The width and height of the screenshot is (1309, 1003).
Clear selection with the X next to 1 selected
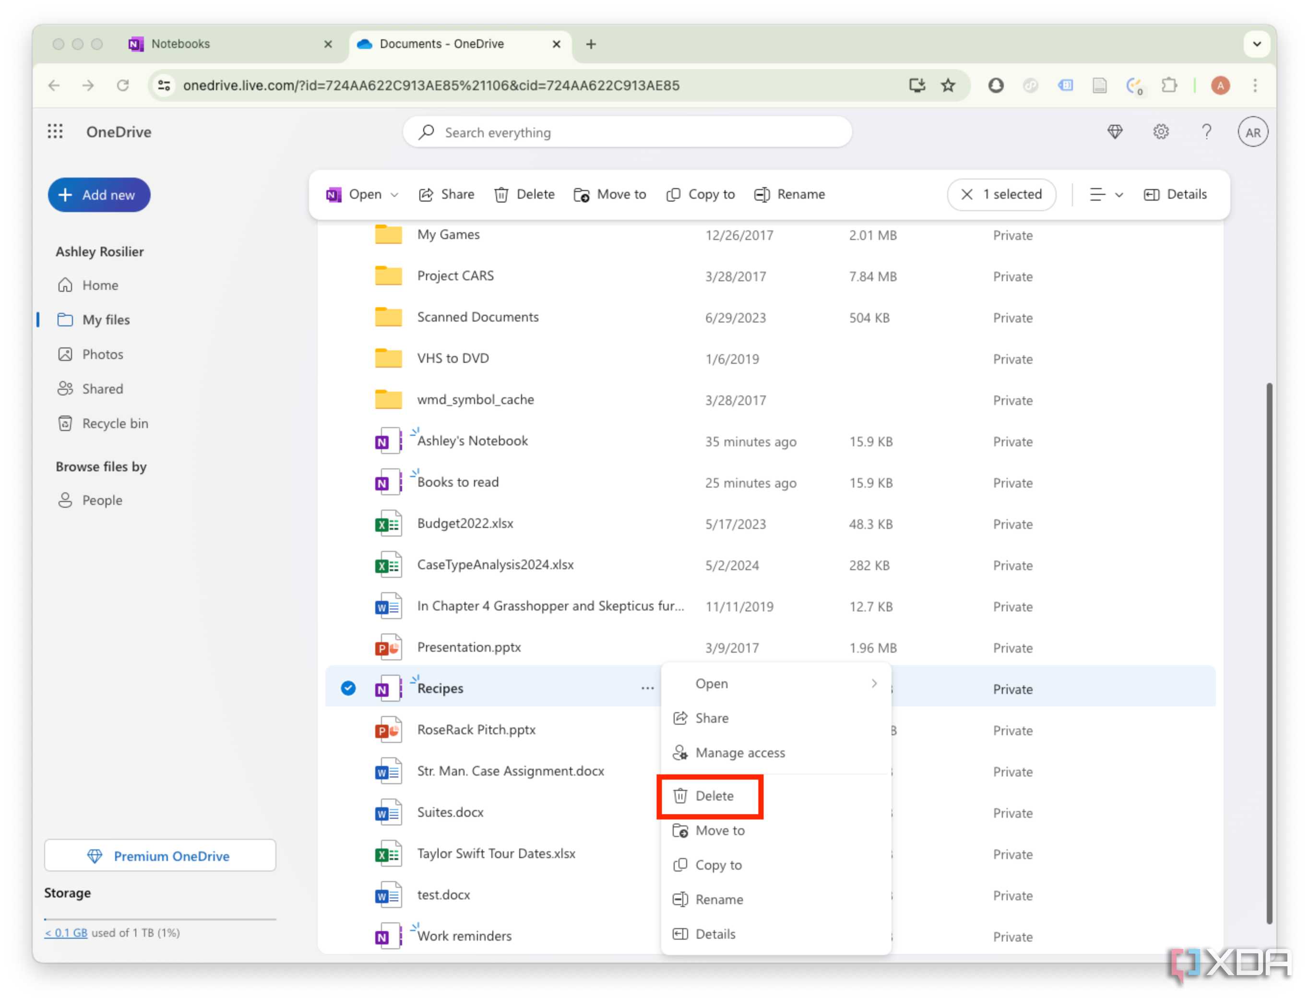(967, 195)
